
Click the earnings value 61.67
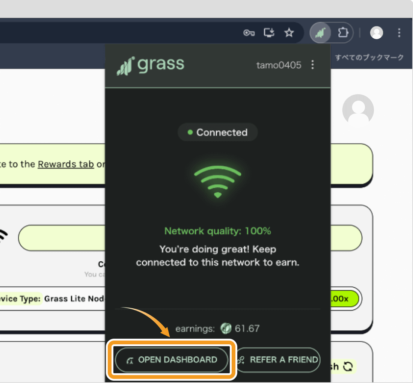pyautogui.click(x=247, y=329)
